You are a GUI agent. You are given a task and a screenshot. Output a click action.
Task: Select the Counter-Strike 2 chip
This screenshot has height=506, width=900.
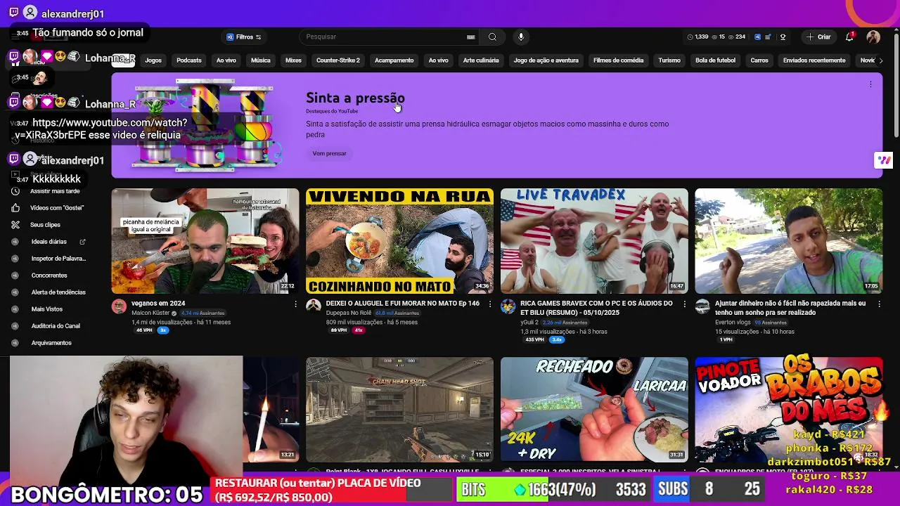click(338, 60)
